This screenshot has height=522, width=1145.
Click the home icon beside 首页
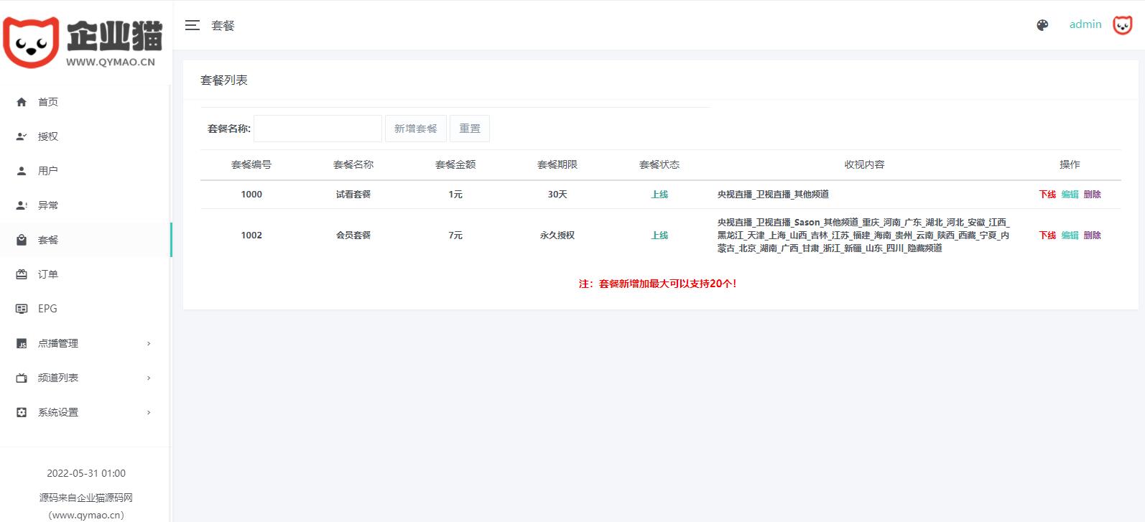point(22,102)
